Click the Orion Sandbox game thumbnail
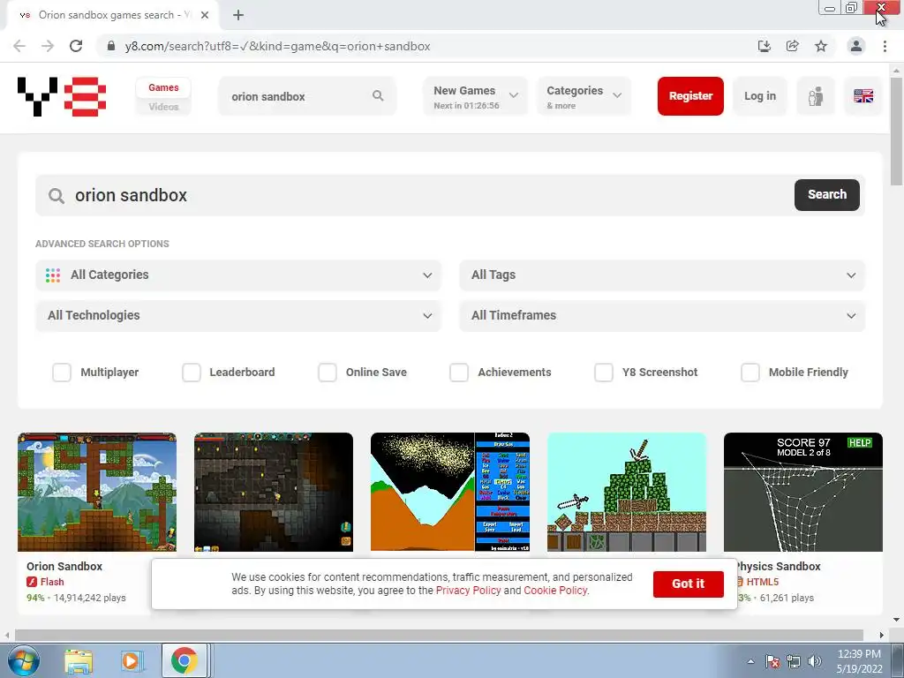The image size is (904, 678). [97, 492]
